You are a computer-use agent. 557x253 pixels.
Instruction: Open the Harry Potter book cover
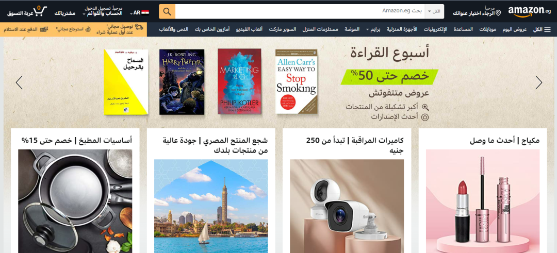click(182, 81)
